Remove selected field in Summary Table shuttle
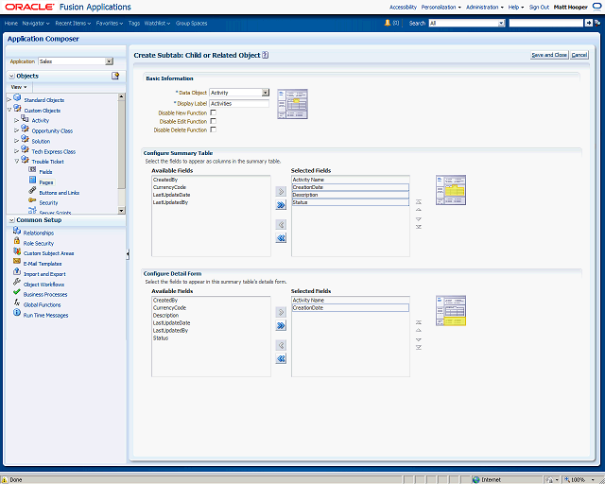This screenshot has height=484, width=605. click(281, 225)
